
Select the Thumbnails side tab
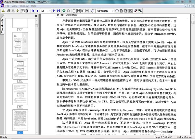(x=2, y=26)
